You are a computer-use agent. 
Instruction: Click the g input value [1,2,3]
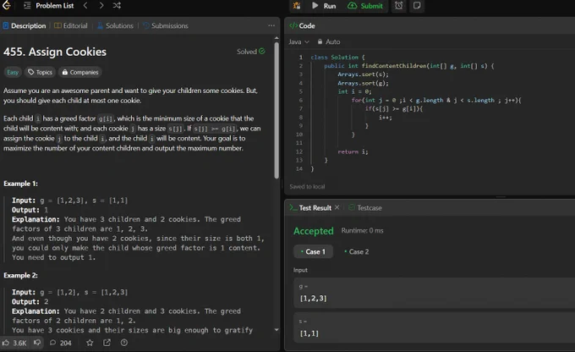(x=314, y=298)
